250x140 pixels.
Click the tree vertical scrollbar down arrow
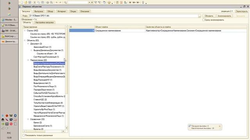(66, 128)
